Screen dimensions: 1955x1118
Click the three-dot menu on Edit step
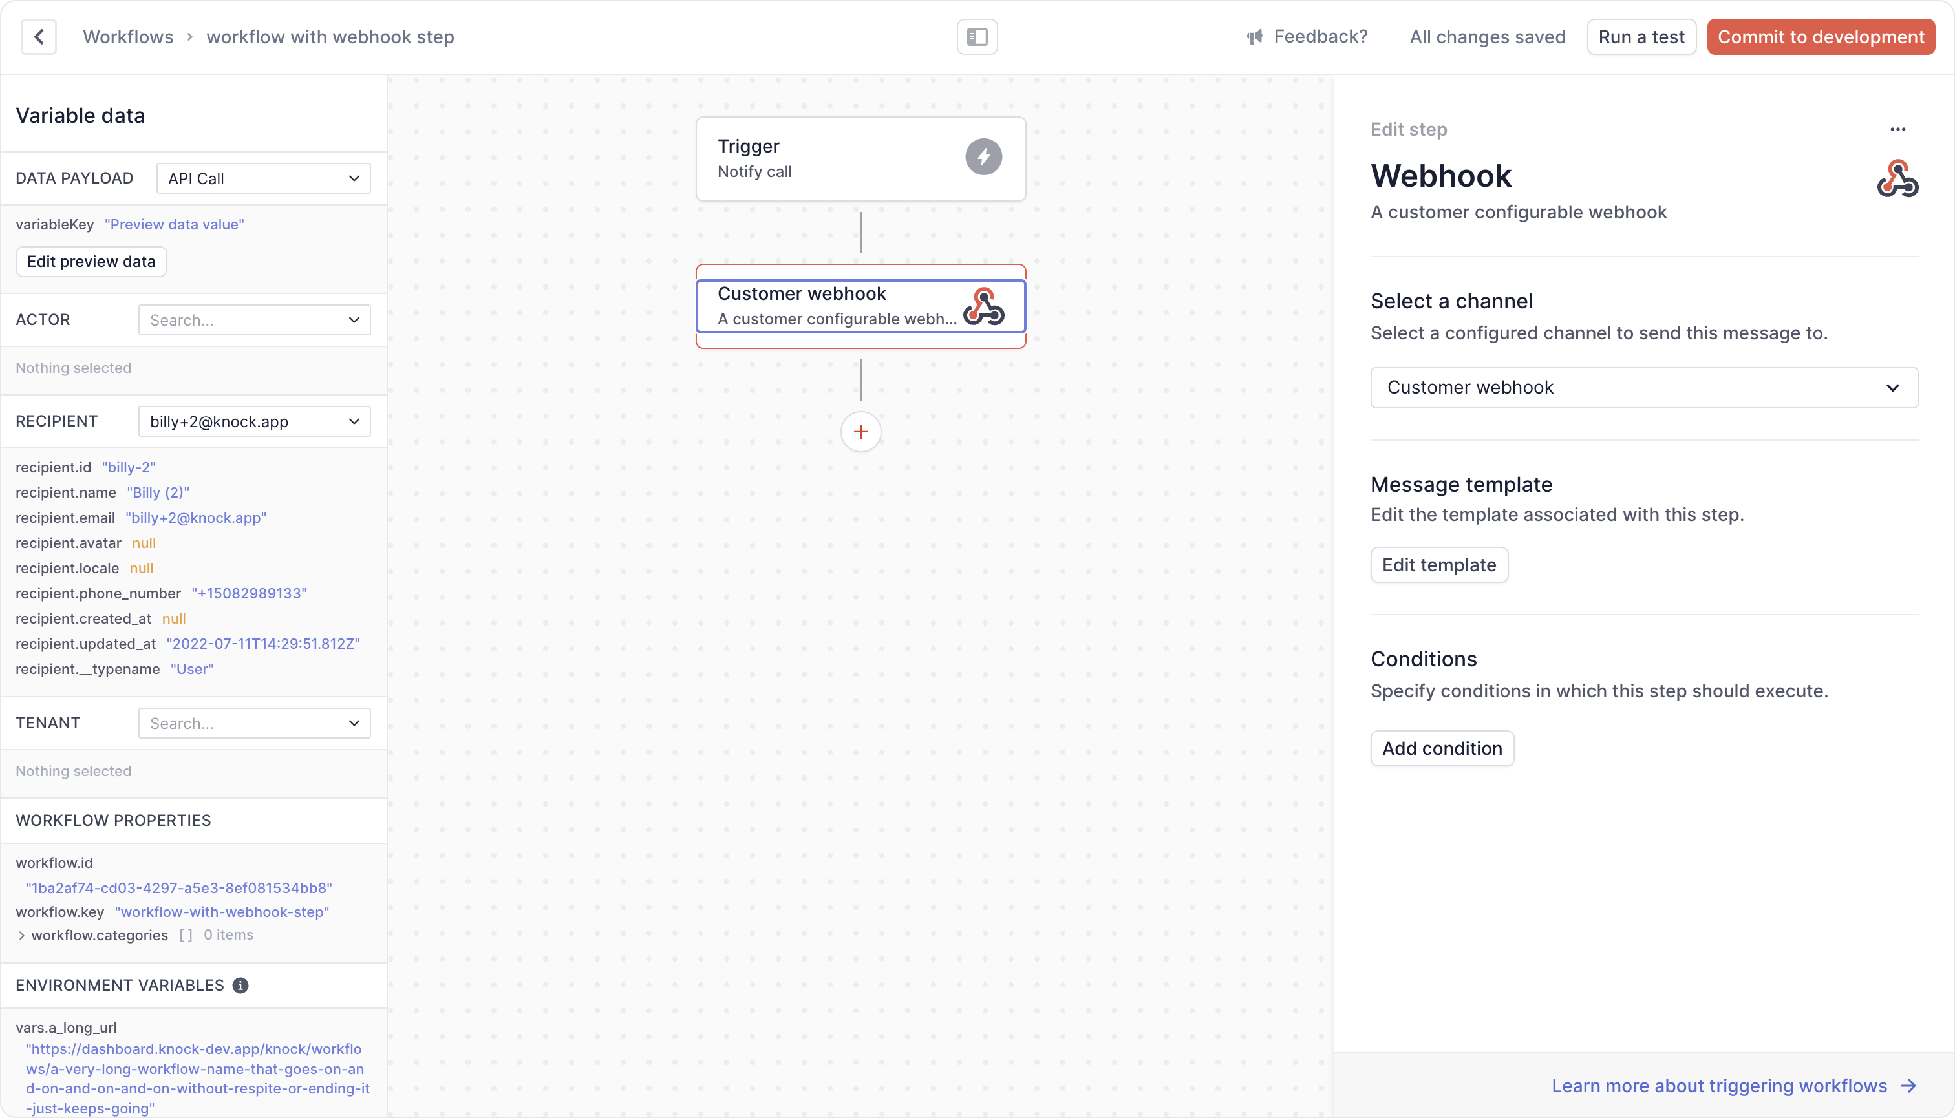point(1899,129)
